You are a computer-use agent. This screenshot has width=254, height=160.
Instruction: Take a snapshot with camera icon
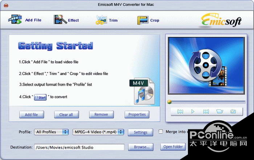click(233, 111)
